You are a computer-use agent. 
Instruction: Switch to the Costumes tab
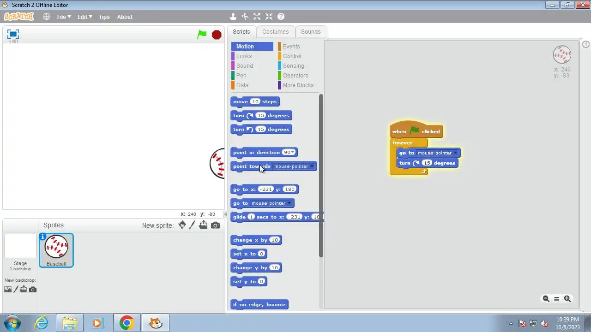276,32
